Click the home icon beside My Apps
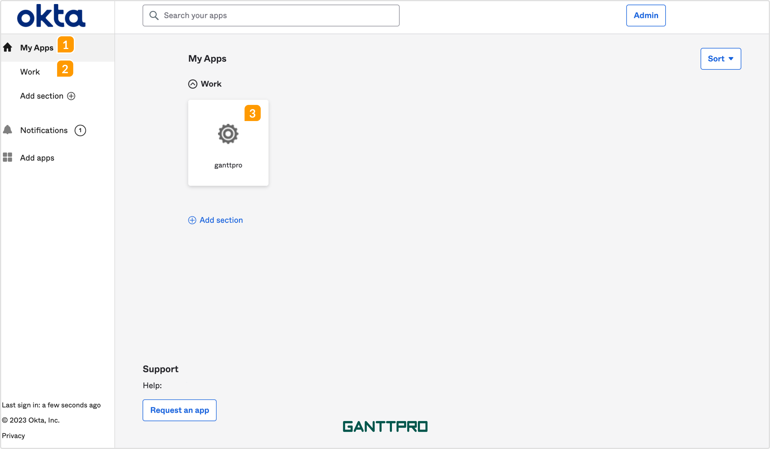 7,47
